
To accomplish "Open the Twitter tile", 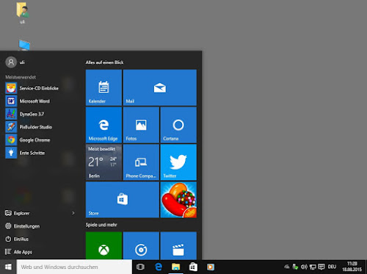I will click(178, 162).
